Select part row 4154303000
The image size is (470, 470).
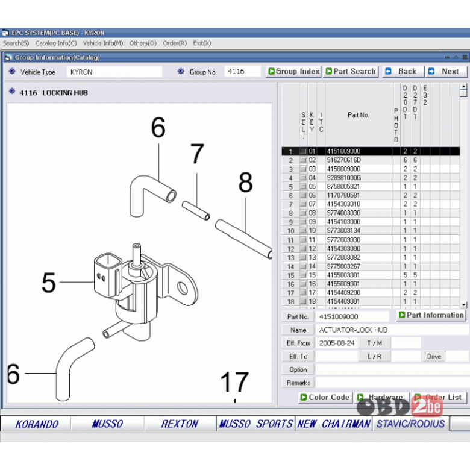pyautogui.click(x=371, y=248)
